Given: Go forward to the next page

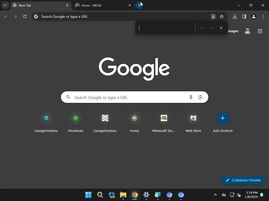Looking at the screenshot, I should click(15, 16).
